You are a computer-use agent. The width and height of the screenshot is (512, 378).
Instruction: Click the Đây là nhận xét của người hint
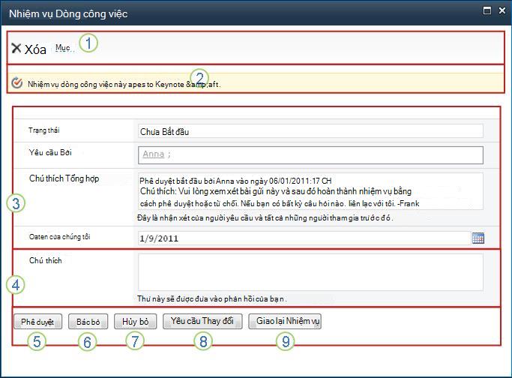point(265,217)
